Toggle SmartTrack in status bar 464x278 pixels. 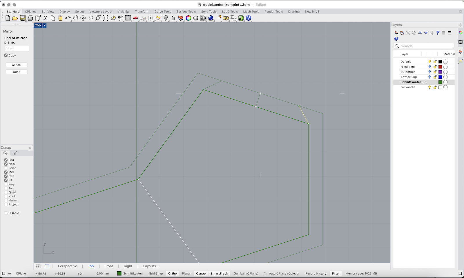pos(219,273)
